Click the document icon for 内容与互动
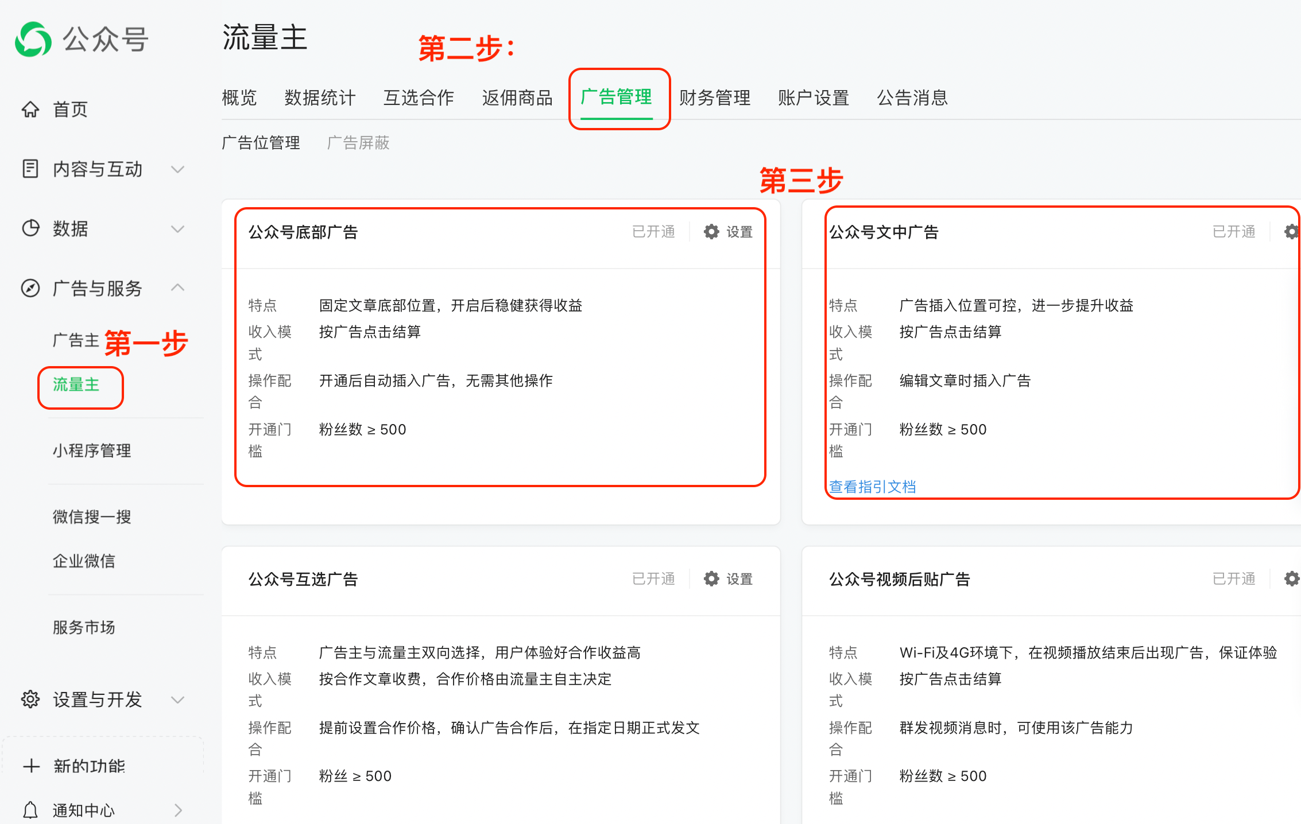The height and width of the screenshot is (824, 1301). click(30, 169)
